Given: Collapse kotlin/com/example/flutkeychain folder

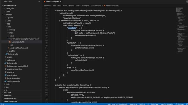Looking at the screenshot, I should coord(9,39).
